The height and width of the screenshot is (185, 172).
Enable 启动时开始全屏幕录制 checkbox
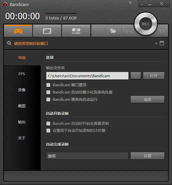(x=48, y=124)
